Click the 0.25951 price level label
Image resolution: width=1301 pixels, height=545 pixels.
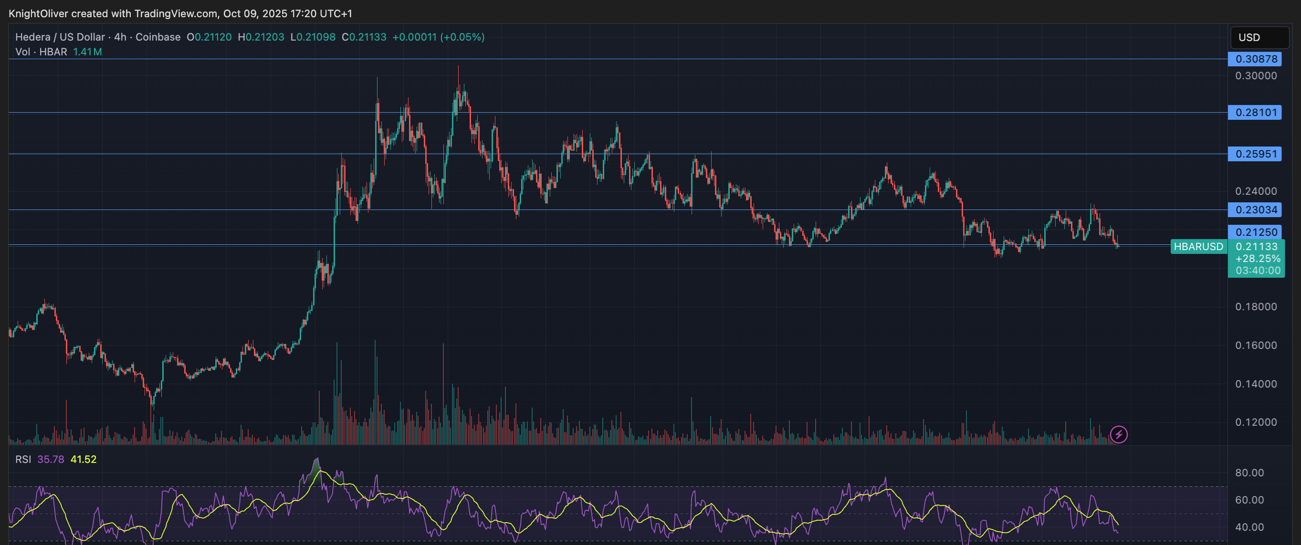pos(1255,154)
